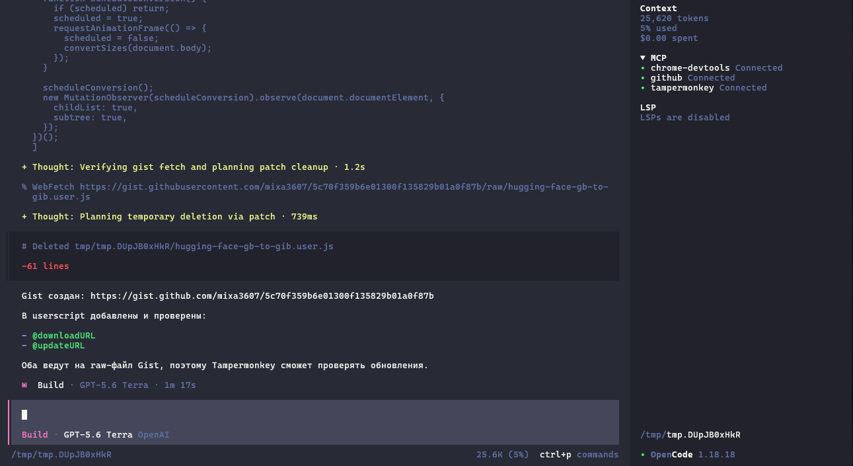This screenshot has height=466, width=853.
Task: Click the green '@downloadURL' text
Action: coord(64,336)
